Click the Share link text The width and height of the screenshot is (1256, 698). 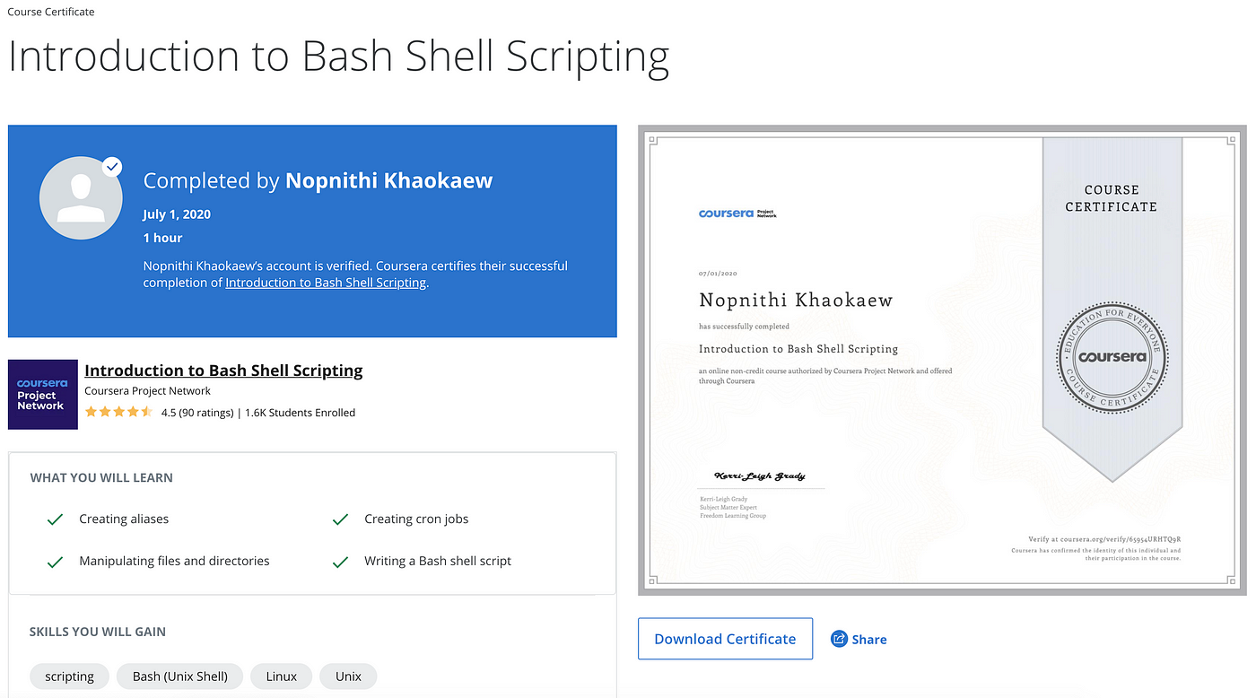869,640
